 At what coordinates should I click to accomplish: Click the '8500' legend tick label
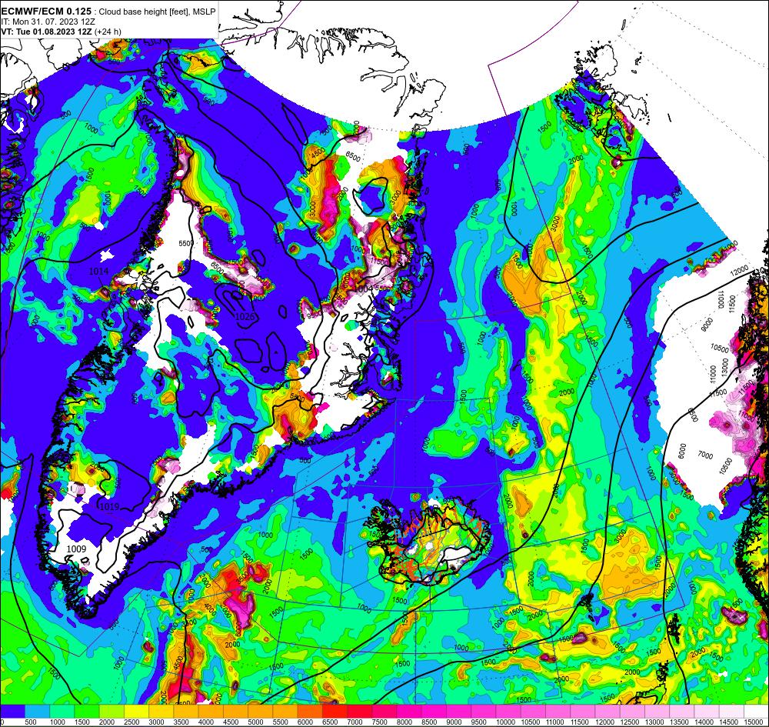[x=430, y=722]
